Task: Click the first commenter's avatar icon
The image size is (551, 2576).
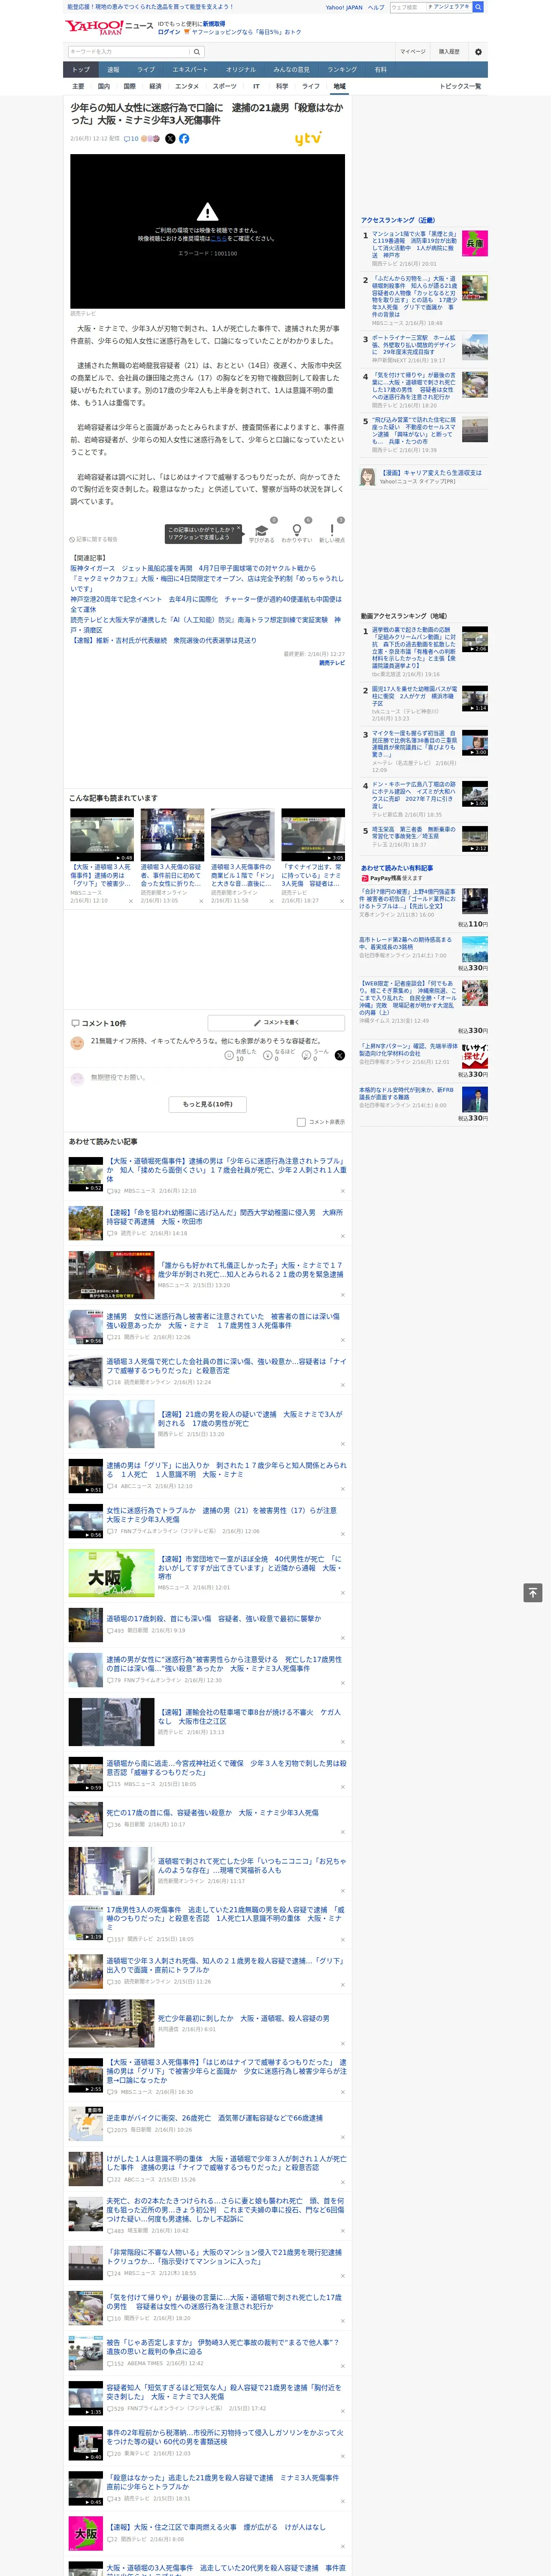Action: click(77, 1043)
